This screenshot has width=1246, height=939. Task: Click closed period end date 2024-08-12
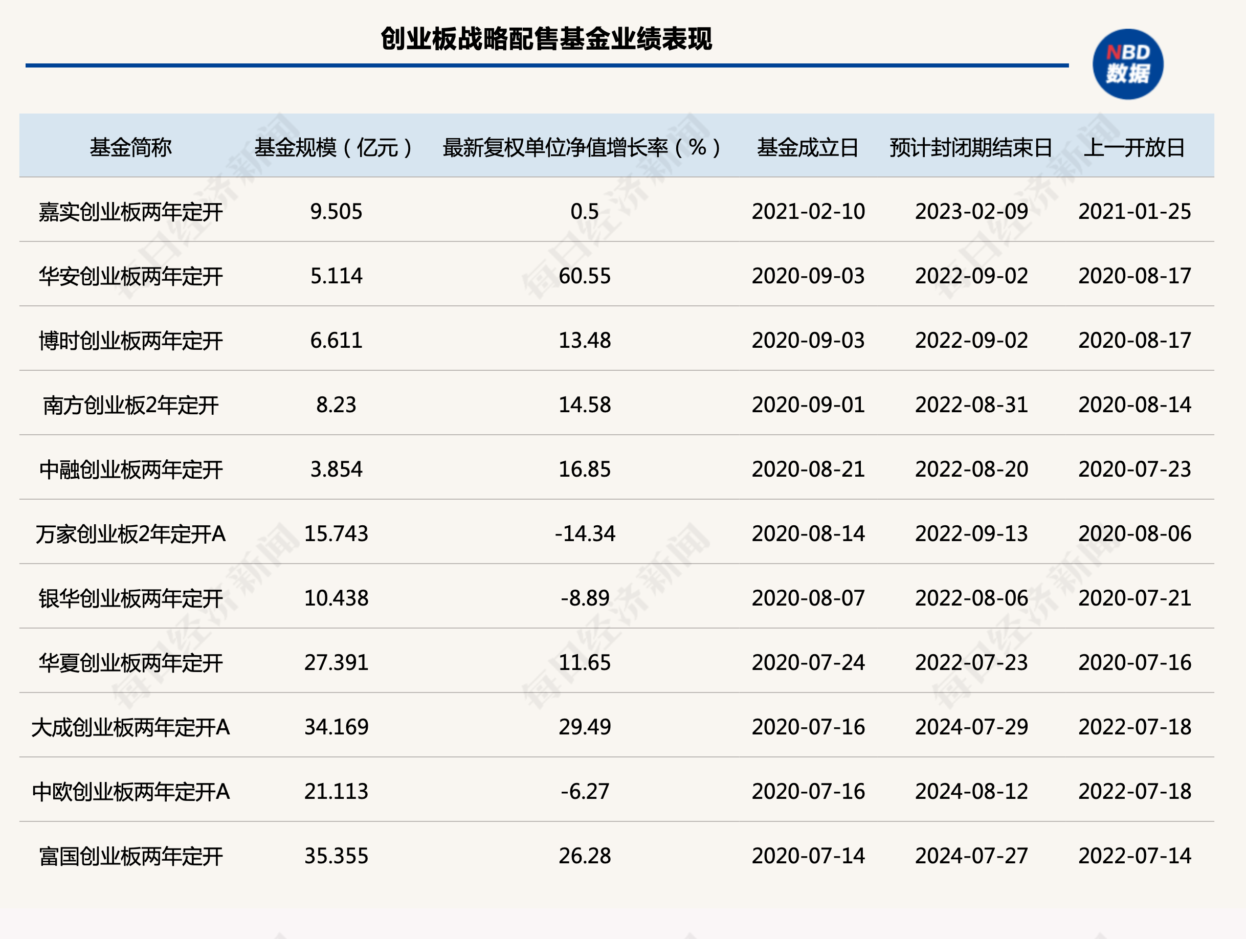(x=972, y=791)
